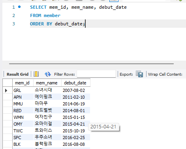
Task: Select debut date 2016-08-08 cell
Action: click(x=76, y=144)
